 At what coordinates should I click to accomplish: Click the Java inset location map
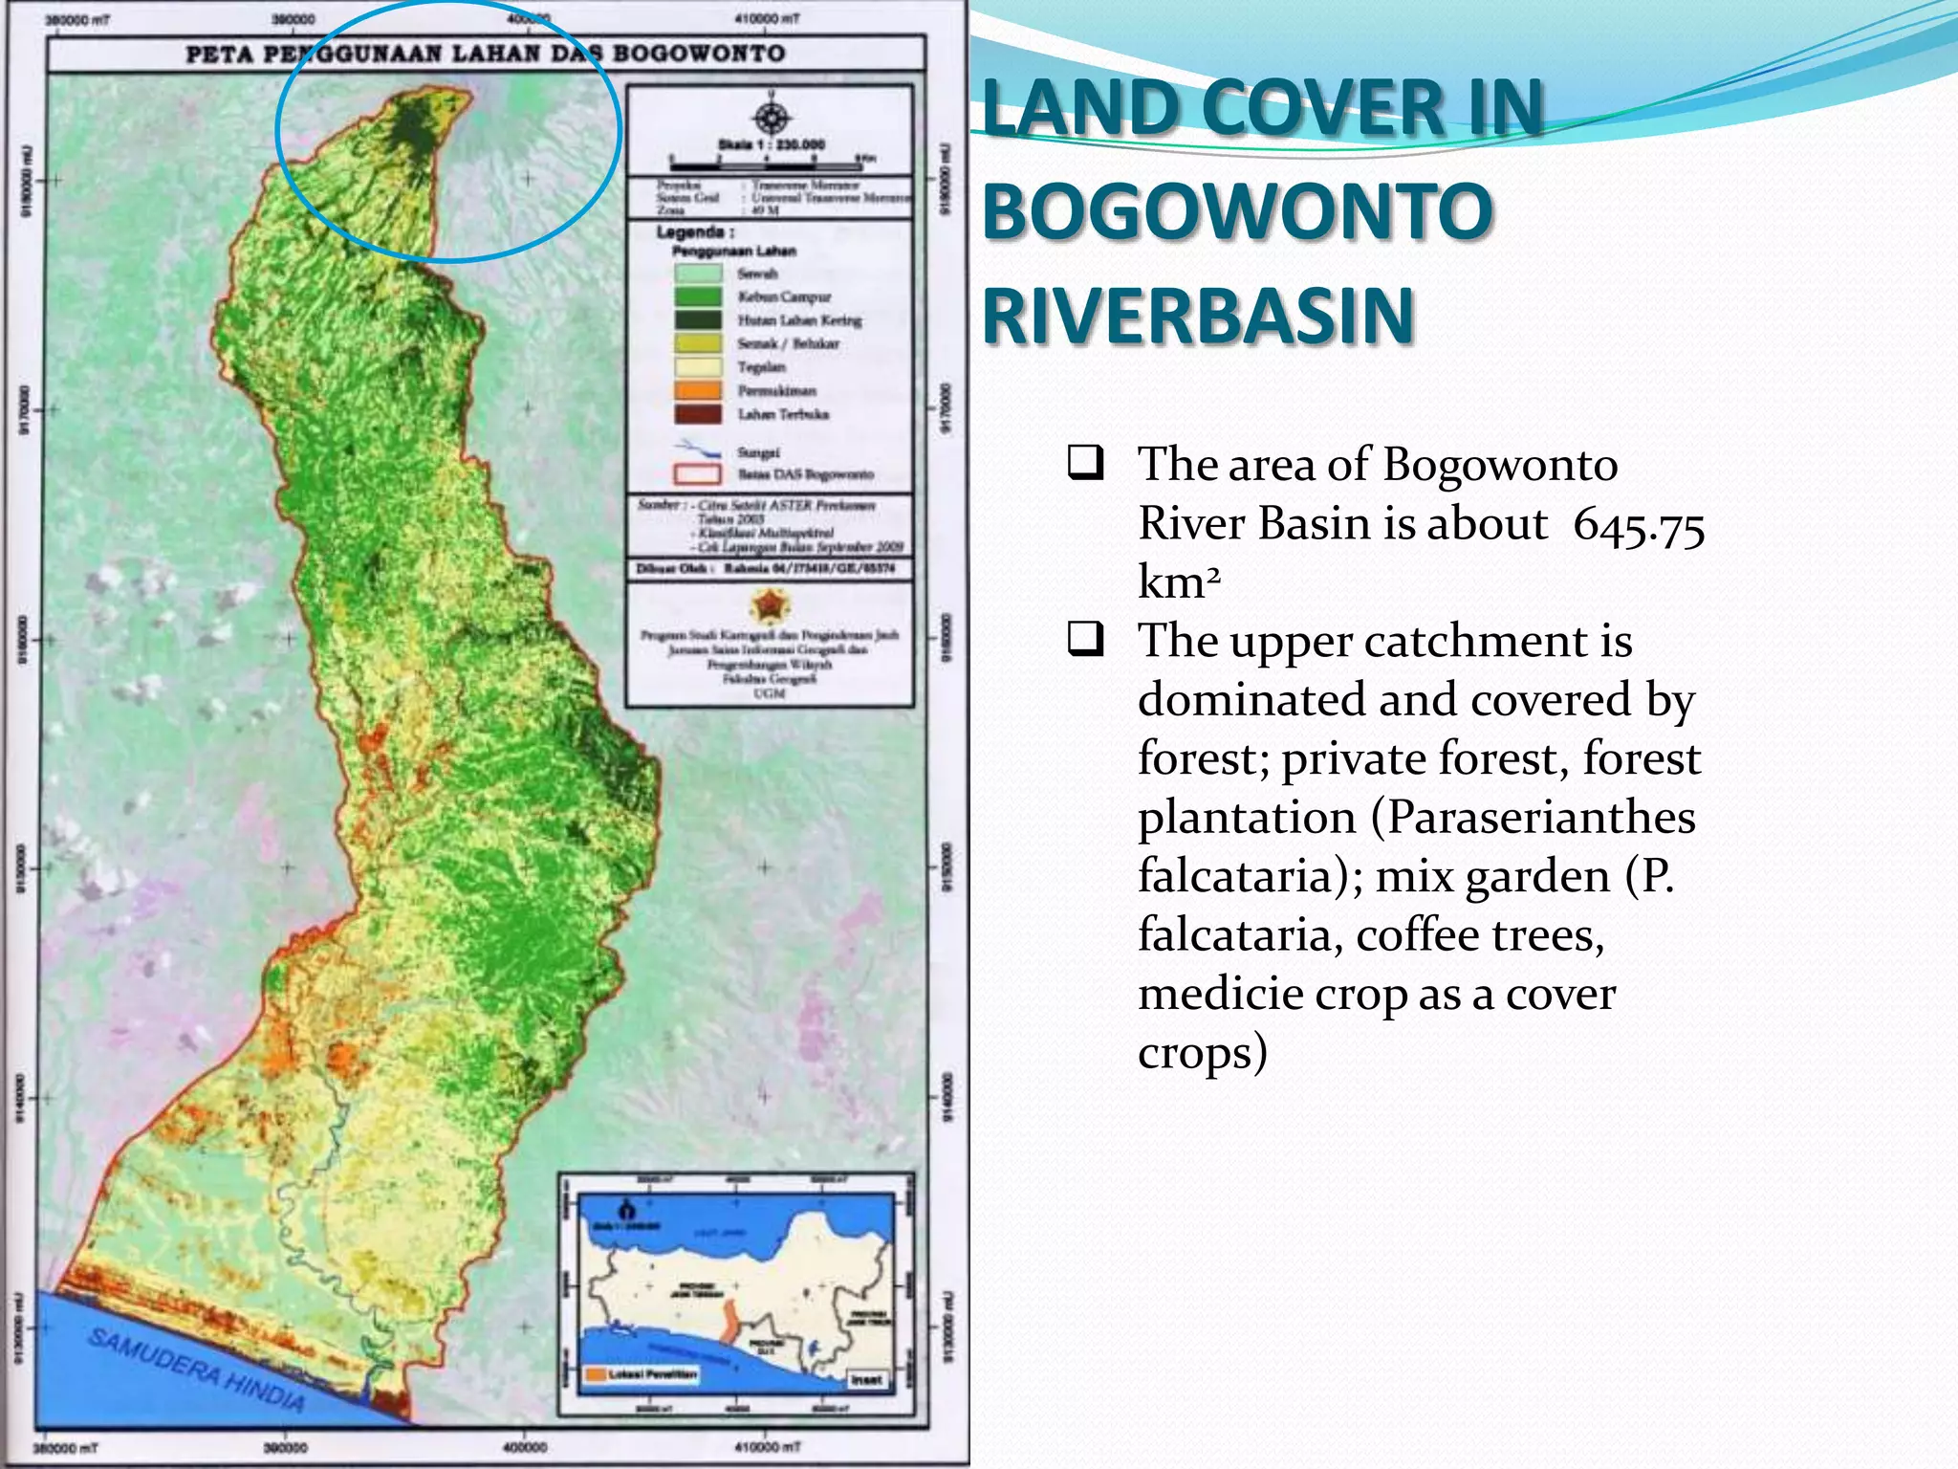pyautogui.click(x=736, y=1293)
